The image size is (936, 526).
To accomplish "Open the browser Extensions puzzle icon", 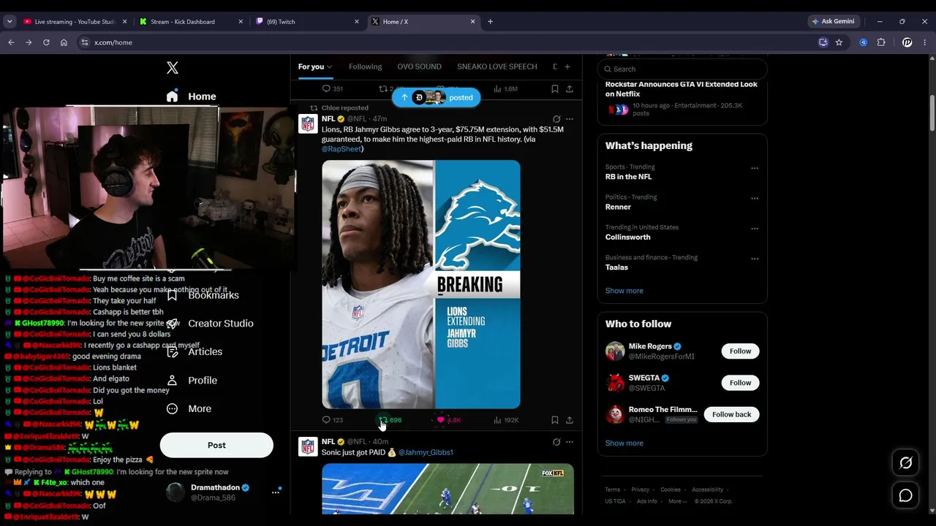I will pos(881,42).
